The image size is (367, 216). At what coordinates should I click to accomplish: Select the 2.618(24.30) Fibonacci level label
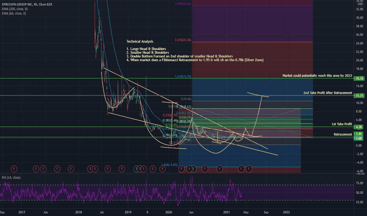click(183, 40)
